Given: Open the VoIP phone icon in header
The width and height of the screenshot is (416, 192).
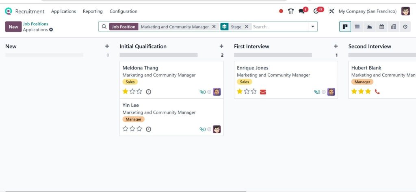Looking at the screenshot, I should click(291, 11).
